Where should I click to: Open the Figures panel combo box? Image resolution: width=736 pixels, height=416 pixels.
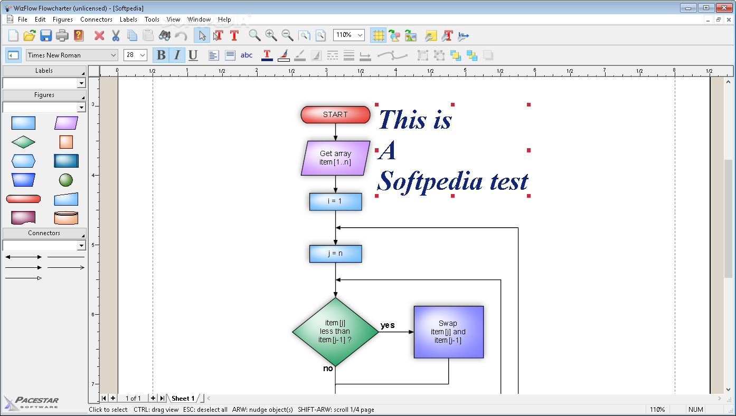(x=44, y=107)
